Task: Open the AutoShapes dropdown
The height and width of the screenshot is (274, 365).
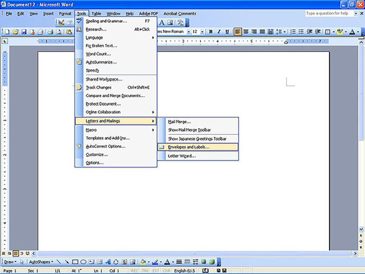Action: pyautogui.click(x=41, y=262)
